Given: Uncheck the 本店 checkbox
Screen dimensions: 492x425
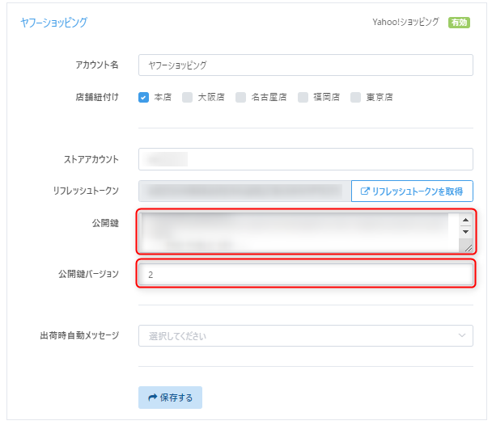Looking at the screenshot, I should (x=144, y=97).
